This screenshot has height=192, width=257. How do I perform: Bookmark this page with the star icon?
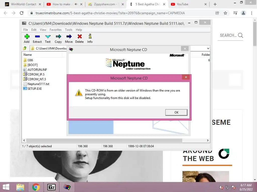pos(225,13)
